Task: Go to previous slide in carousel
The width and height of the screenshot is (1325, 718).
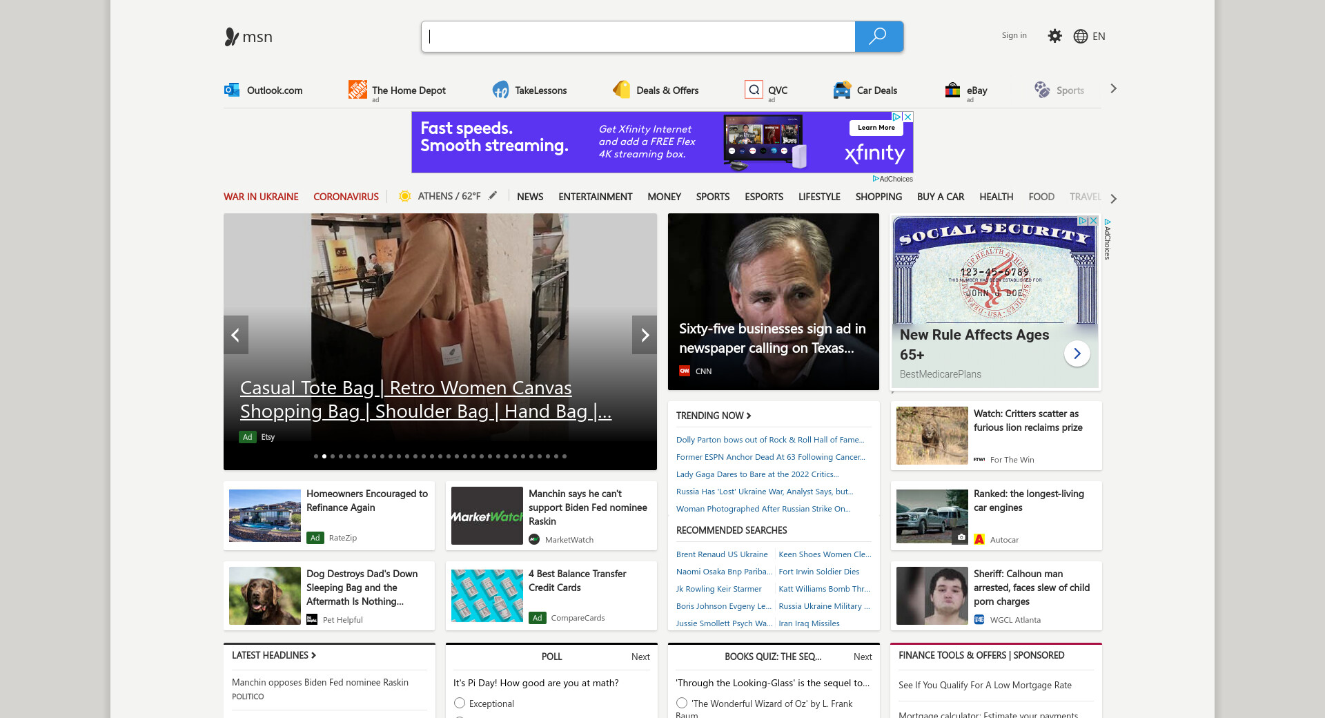Action: coord(235,335)
